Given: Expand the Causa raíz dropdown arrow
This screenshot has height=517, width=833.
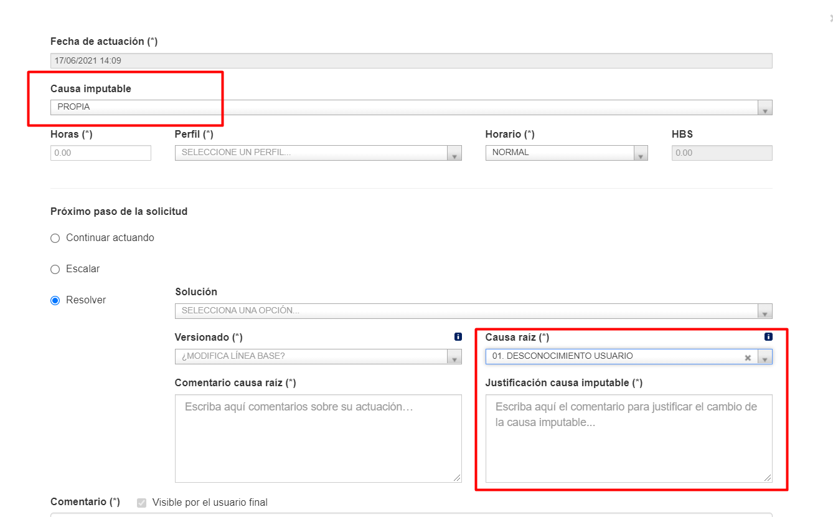Looking at the screenshot, I should (x=765, y=358).
